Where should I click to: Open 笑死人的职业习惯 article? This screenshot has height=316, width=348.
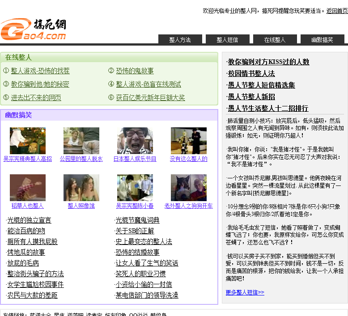141,274
